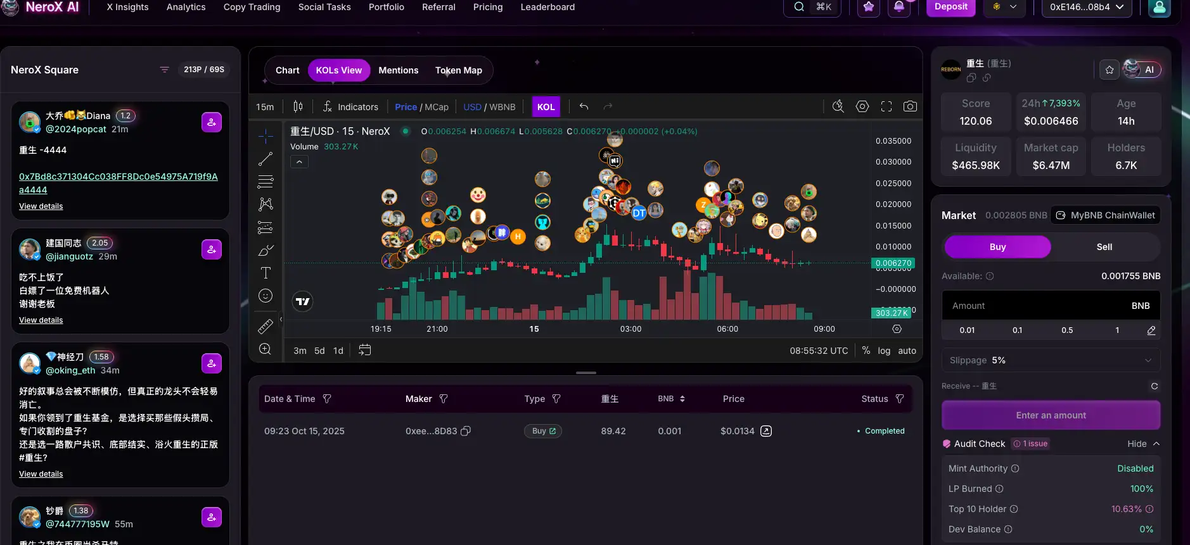Click the notifications bell icon

899,7
